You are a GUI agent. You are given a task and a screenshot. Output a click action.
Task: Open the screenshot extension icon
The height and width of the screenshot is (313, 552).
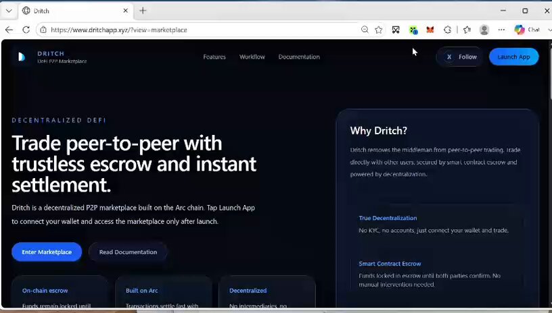396,30
